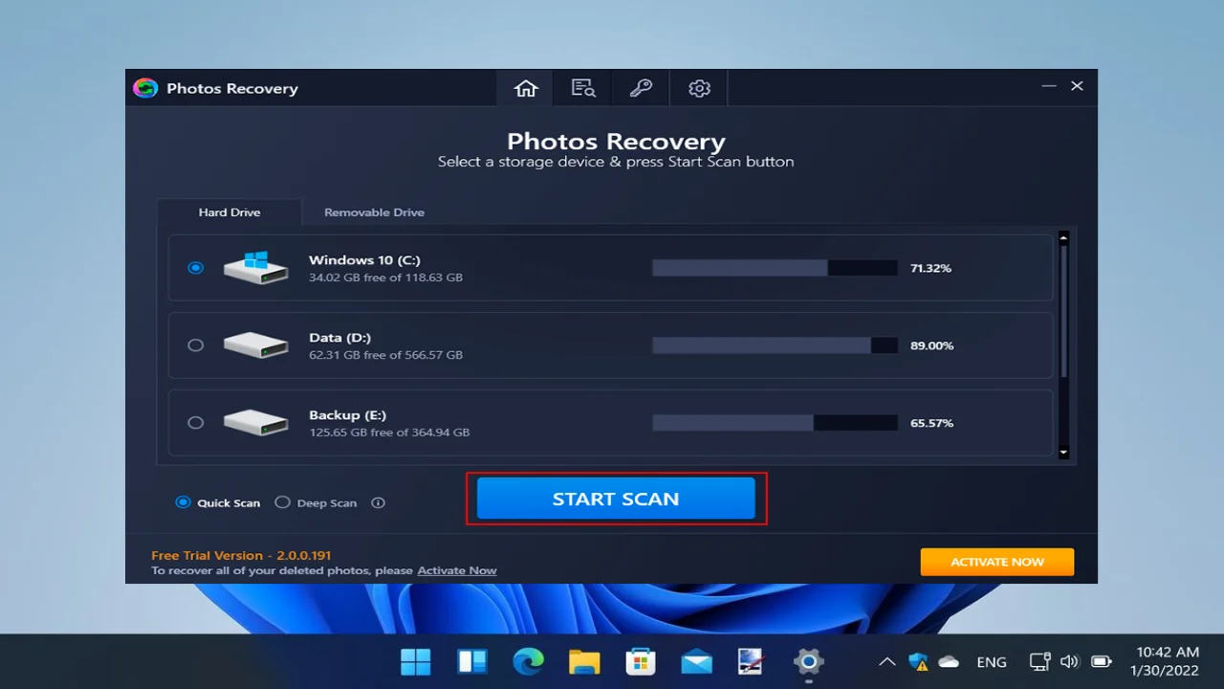
Task: Click the '125.65 GB free of 364.94 GB' text
Action: coord(389,433)
